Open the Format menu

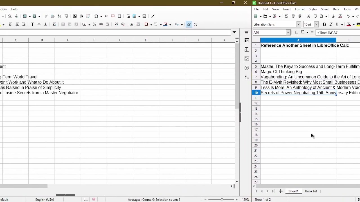click(x=300, y=9)
